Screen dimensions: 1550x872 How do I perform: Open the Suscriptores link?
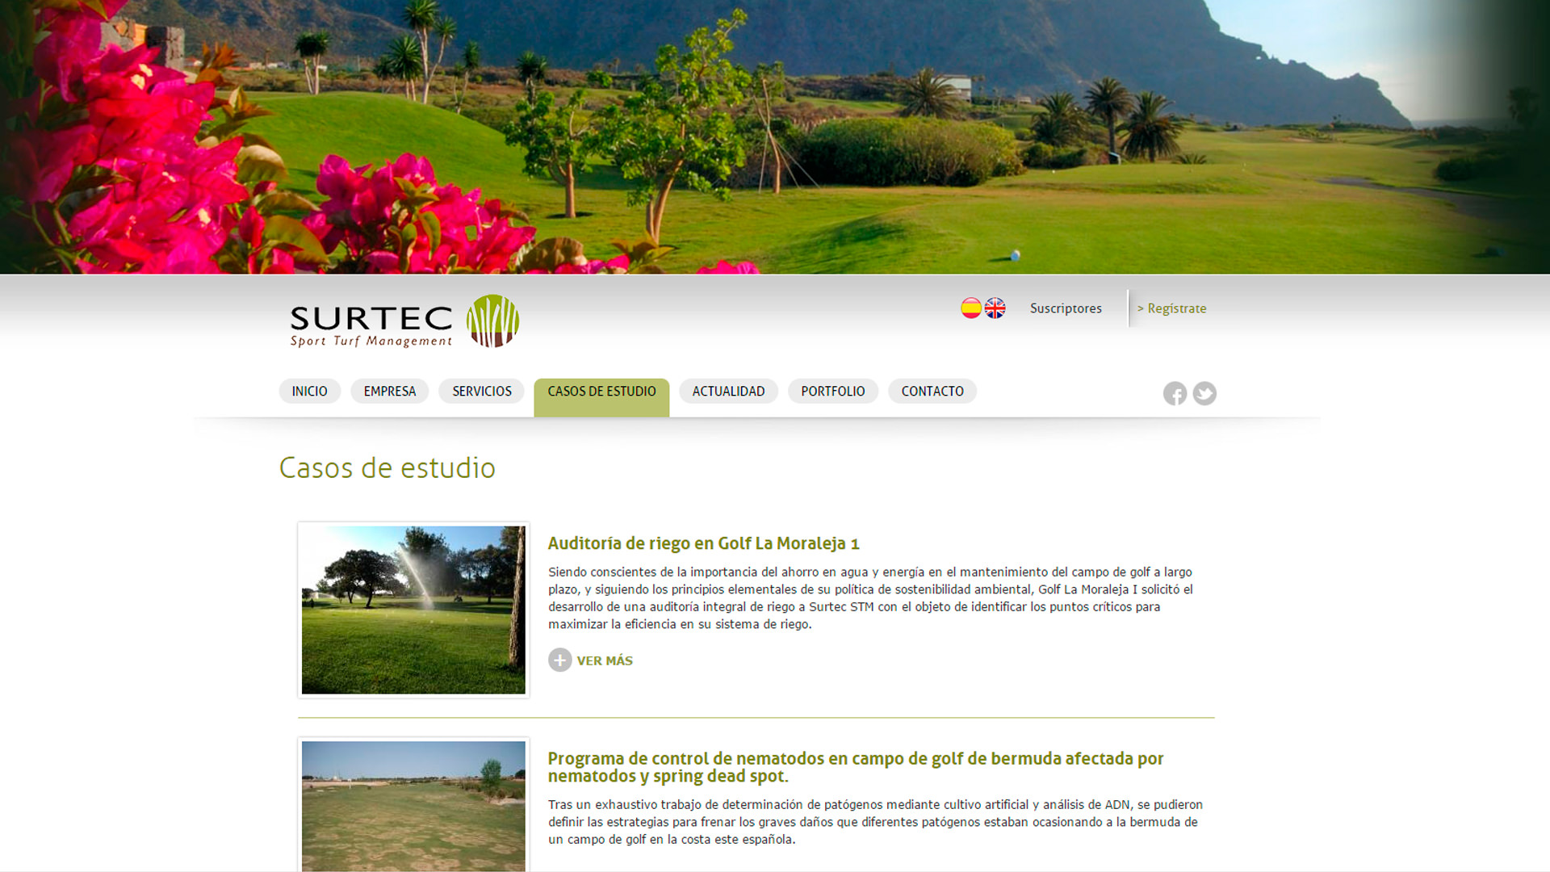pos(1066,308)
